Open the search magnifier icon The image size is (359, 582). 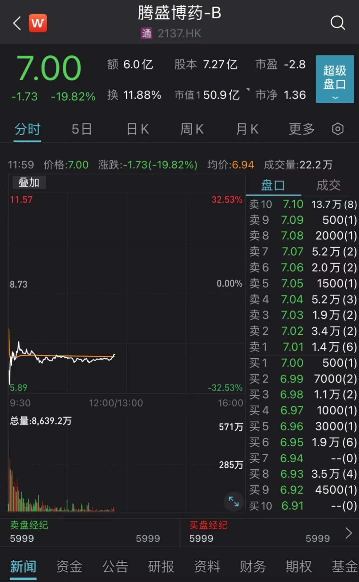click(338, 23)
